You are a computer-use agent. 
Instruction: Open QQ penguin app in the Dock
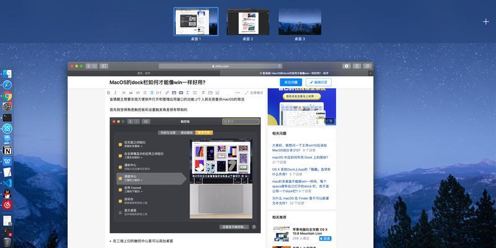click(7, 194)
